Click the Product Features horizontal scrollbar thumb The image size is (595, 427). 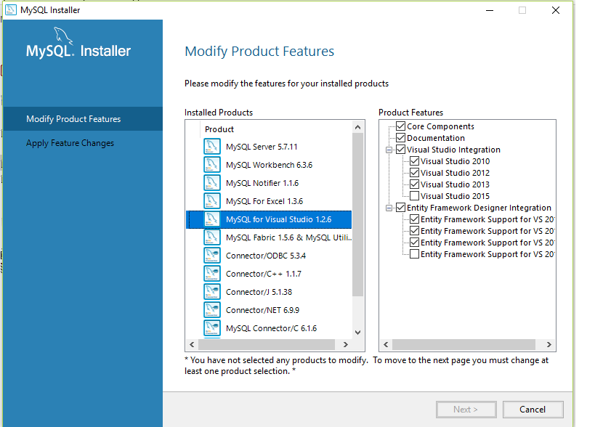point(464,344)
